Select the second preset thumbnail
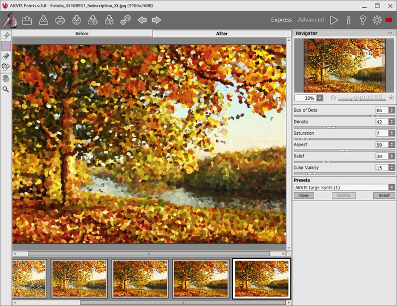Viewport: 397px width, 306px height. pyautogui.click(x=79, y=278)
